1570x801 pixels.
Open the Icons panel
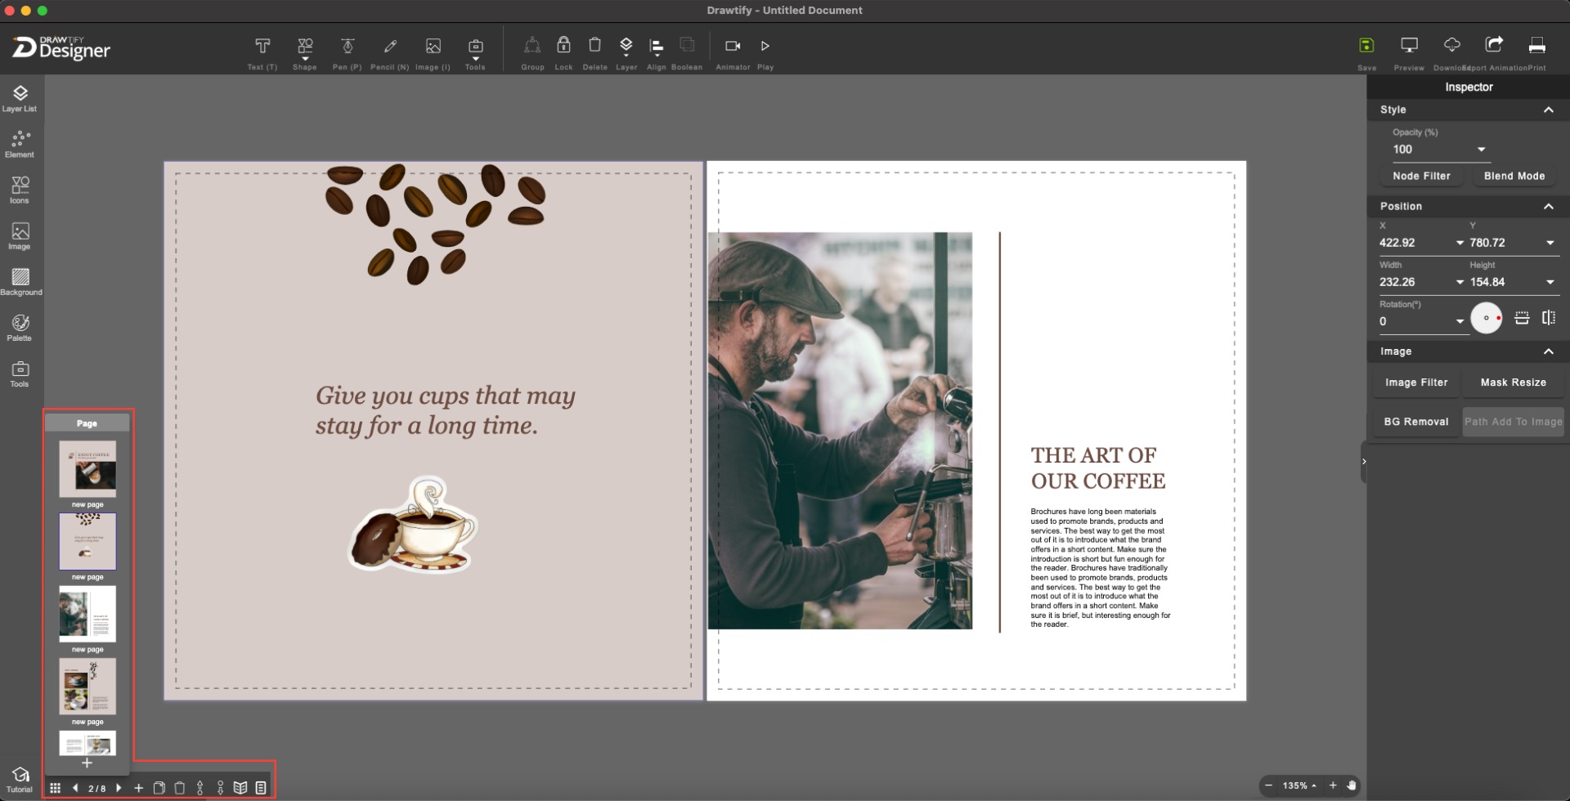[x=20, y=190]
